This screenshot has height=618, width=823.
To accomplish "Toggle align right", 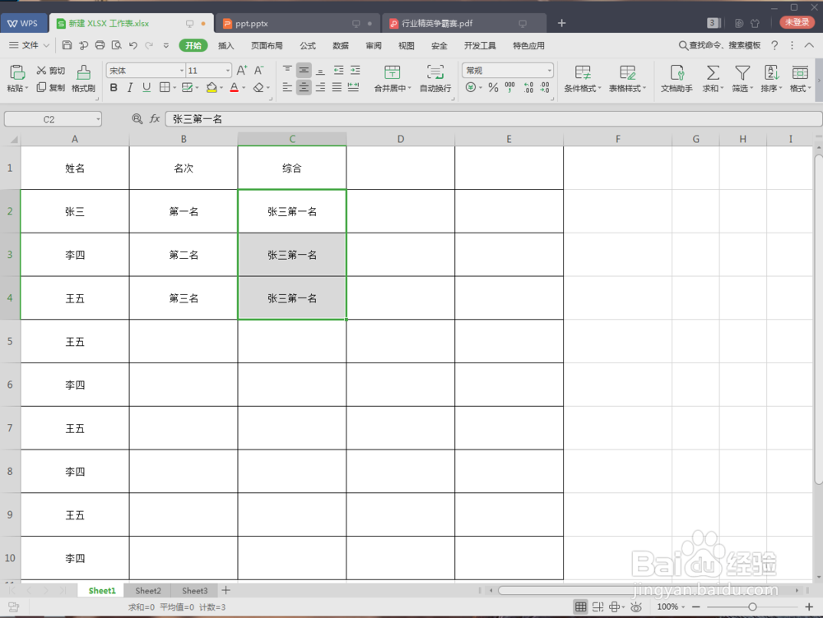I will [320, 88].
